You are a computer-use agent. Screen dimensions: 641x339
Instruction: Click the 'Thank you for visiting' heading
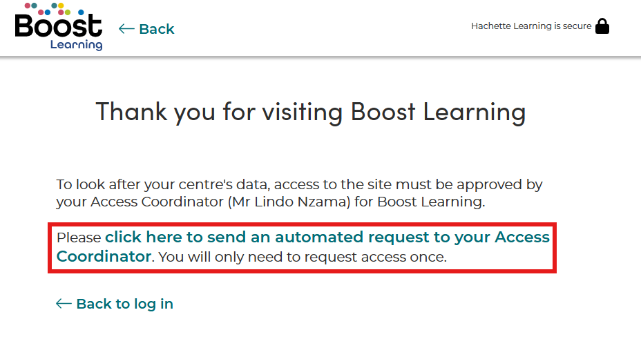(x=310, y=111)
